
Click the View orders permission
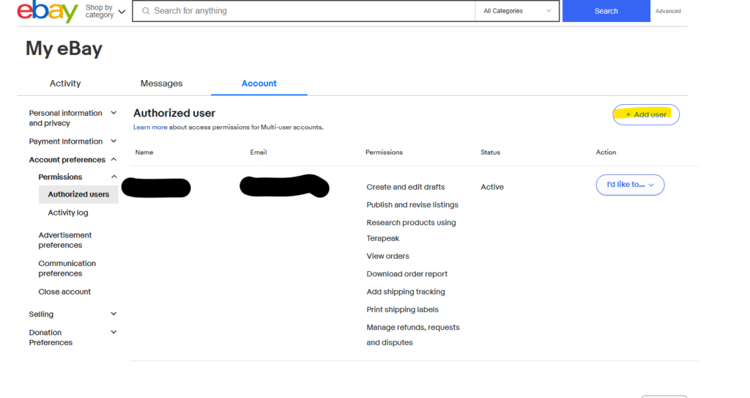388,257
